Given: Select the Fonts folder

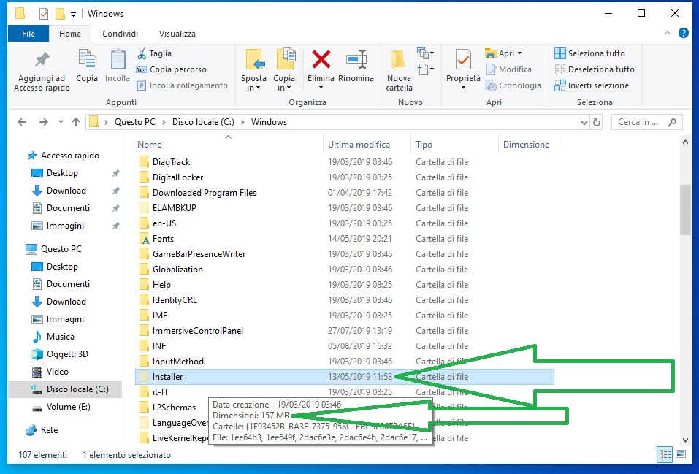Looking at the screenshot, I should coord(163,239).
